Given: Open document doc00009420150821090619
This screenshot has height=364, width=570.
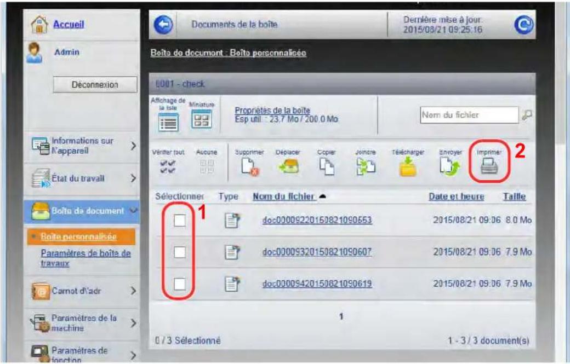Looking at the screenshot, I should 317,284.
